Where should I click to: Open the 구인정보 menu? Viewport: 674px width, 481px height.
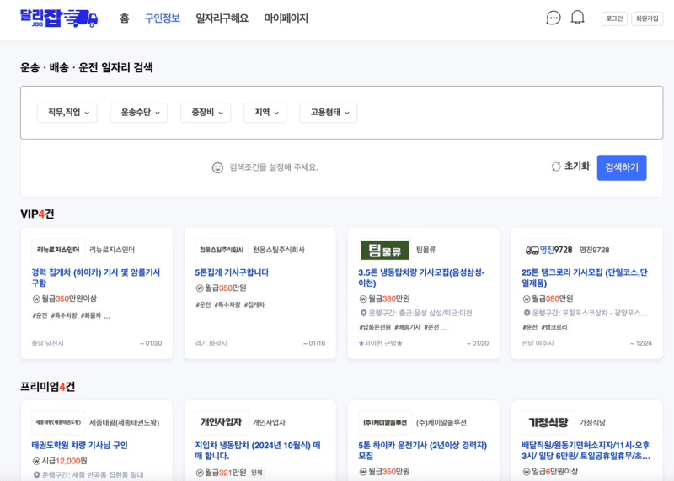[x=162, y=18]
